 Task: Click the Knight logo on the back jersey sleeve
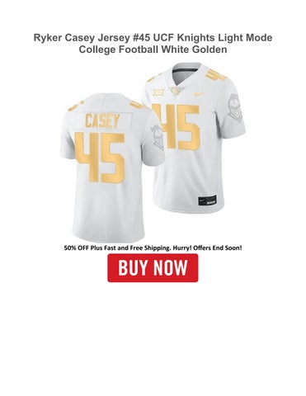coord(158,137)
